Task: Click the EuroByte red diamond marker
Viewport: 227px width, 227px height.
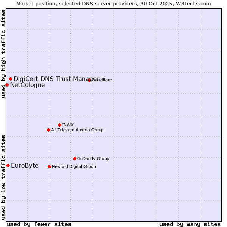Action: click(x=8, y=165)
